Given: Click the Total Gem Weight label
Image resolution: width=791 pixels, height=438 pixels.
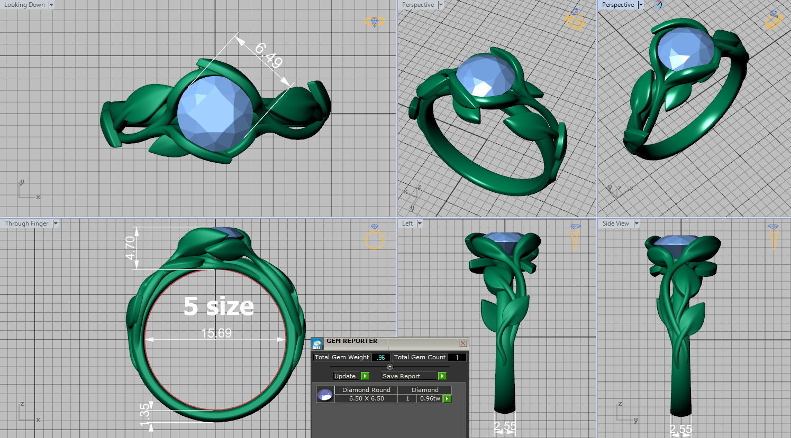Looking at the screenshot, I should pos(342,357).
